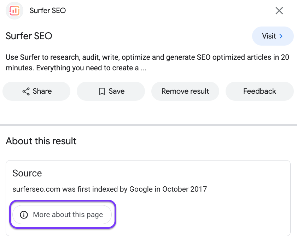Select Remove result
297x239 pixels.
coord(185,91)
